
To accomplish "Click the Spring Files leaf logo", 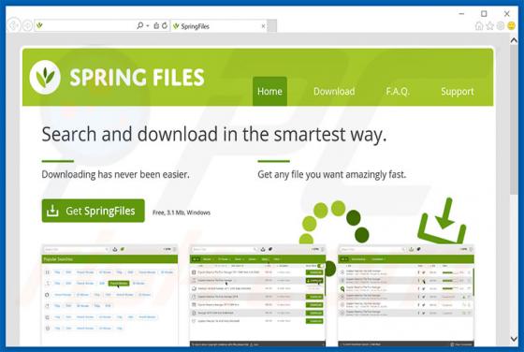I will [45, 77].
